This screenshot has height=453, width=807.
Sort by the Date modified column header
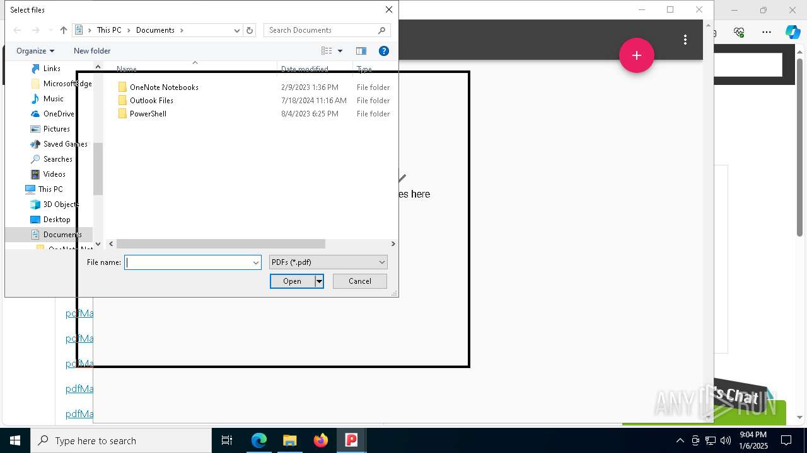click(x=305, y=68)
